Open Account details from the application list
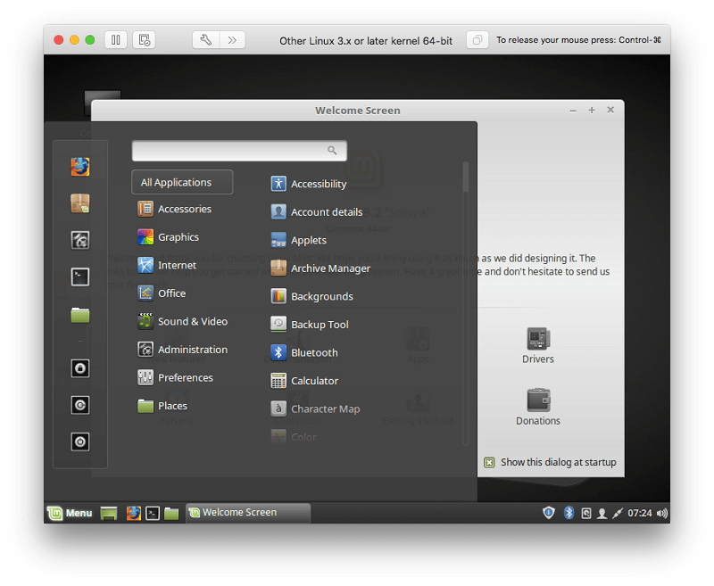The image size is (714, 586). point(317,212)
